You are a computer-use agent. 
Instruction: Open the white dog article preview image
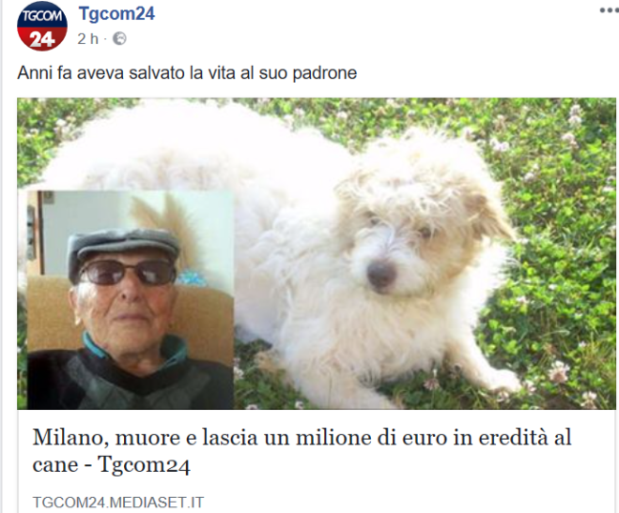(x=317, y=253)
